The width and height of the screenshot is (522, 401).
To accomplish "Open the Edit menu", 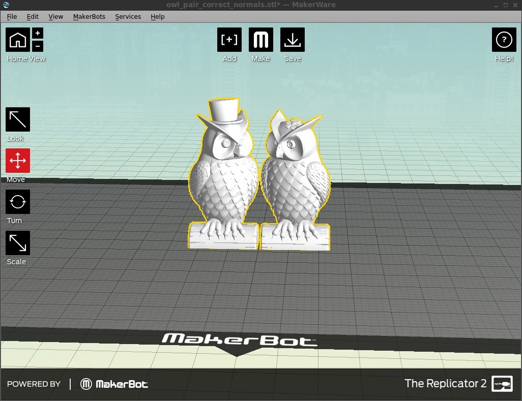I will tap(32, 16).
